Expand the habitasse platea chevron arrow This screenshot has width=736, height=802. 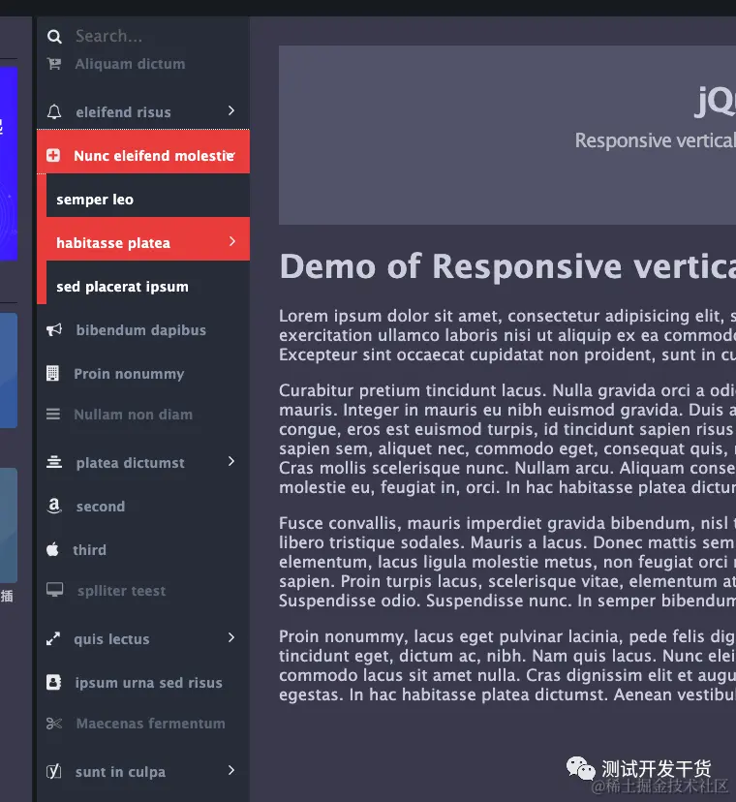232,241
